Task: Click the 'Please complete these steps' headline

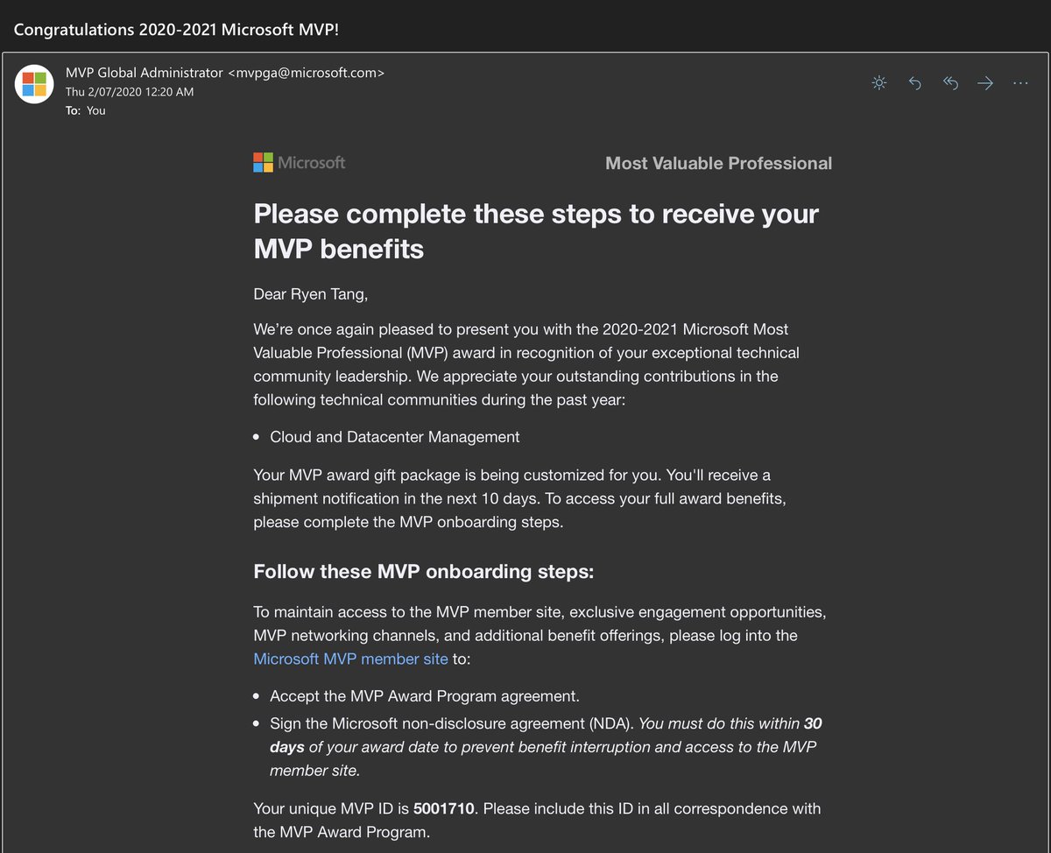Action: click(536, 231)
